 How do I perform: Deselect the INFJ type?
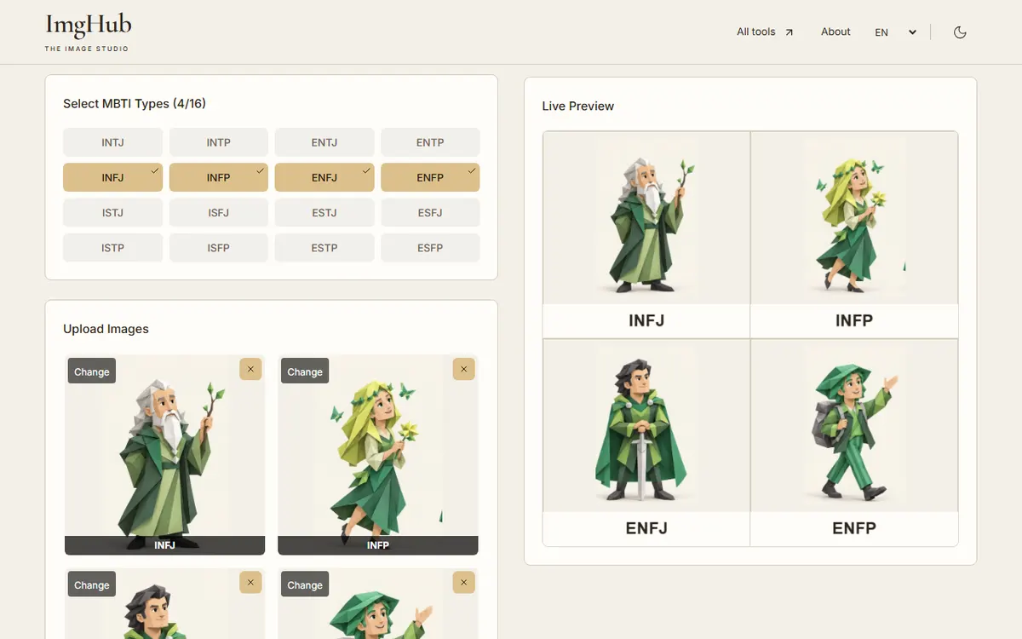pos(112,177)
